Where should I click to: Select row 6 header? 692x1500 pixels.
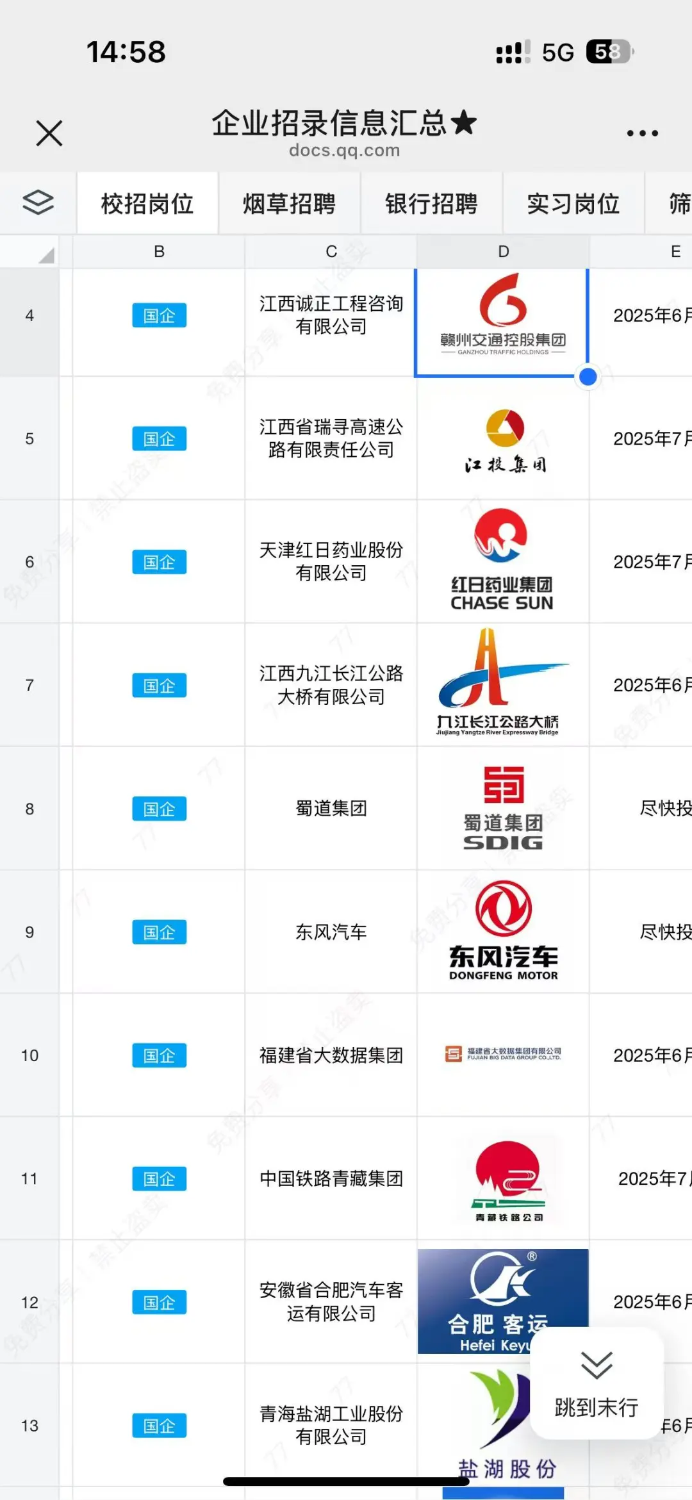[29, 562]
